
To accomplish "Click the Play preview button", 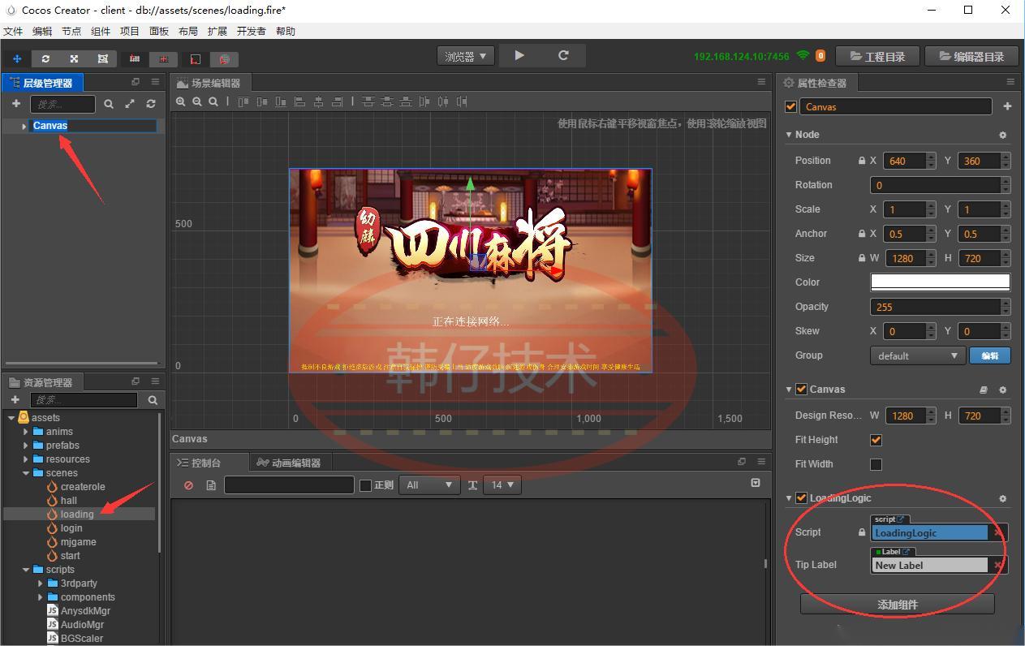I will [x=519, y=55].
